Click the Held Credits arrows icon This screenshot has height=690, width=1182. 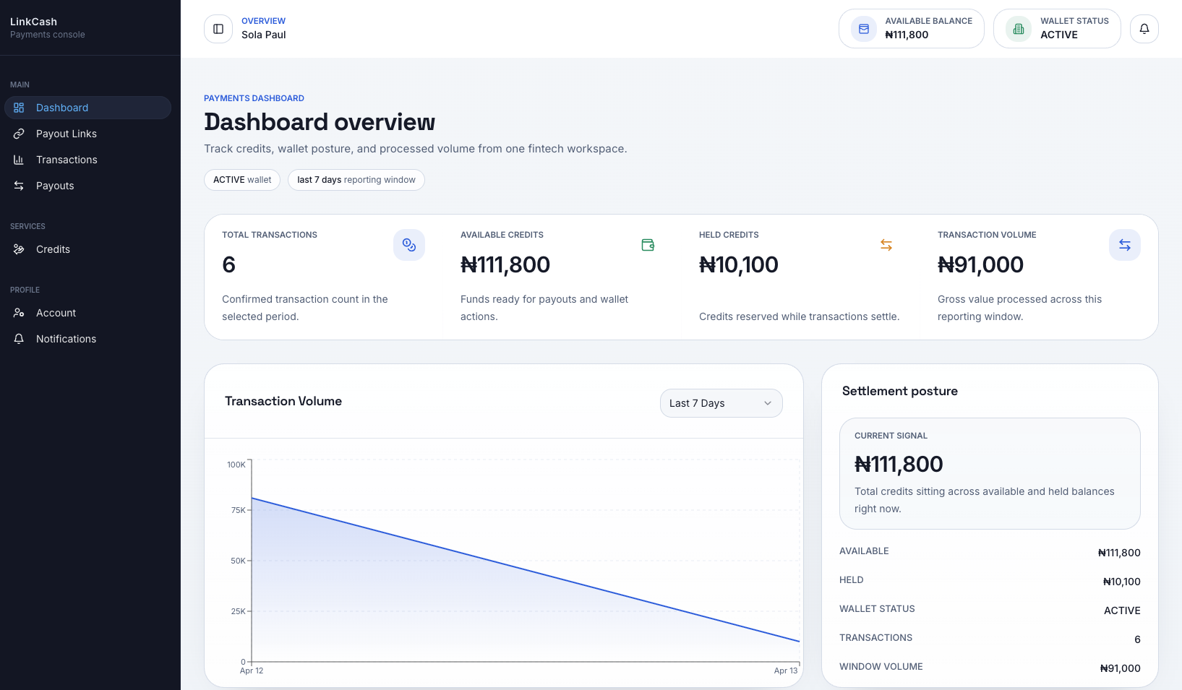tap(886, 245)
